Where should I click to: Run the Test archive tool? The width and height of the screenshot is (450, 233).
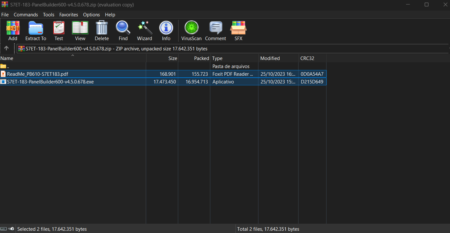tap(59, 31)
